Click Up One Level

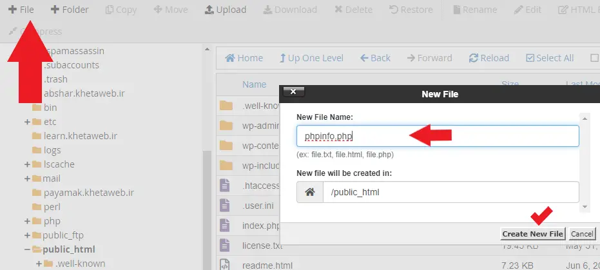pyautogui.click(x=311, y=58)
